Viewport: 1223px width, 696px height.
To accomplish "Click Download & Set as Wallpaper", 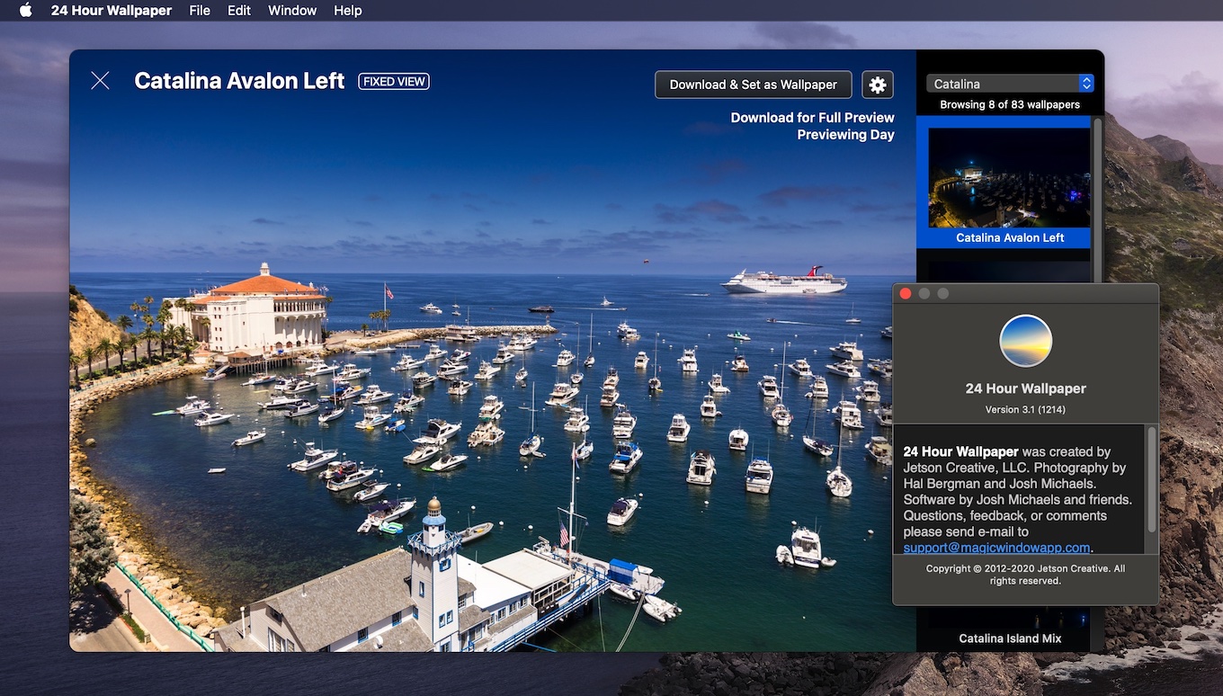I will click(754, 85).
